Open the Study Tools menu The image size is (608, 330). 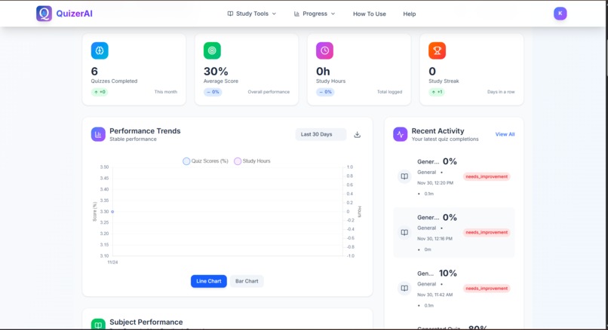(x=252, y=14)
